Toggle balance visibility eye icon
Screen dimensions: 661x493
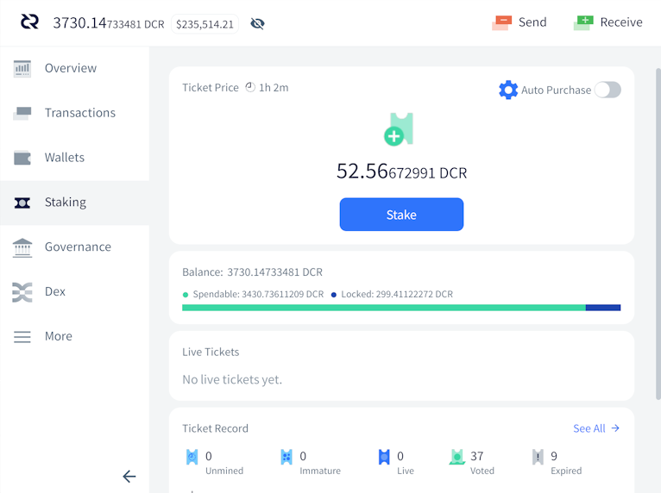(x=257, y=23)
